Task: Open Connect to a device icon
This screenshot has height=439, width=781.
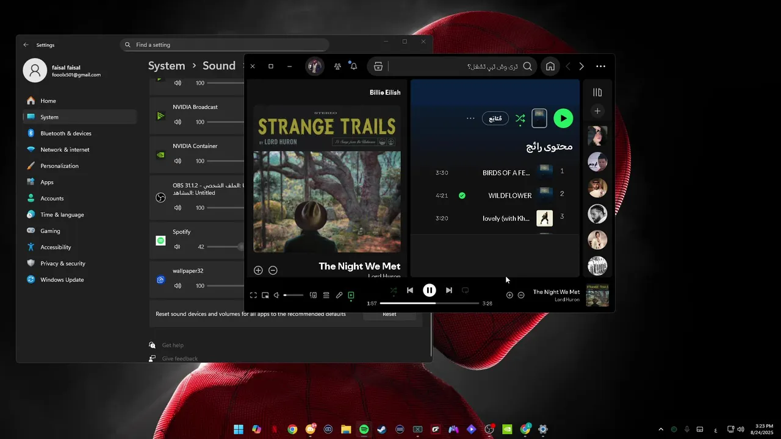Action: (313, 295)
